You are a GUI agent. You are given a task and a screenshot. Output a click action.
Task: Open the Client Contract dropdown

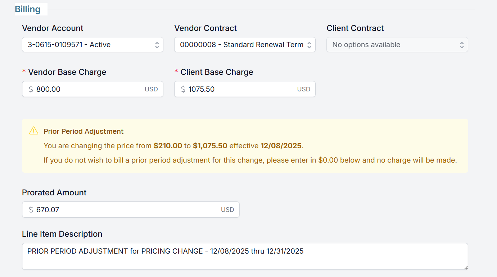coord(397,45)
